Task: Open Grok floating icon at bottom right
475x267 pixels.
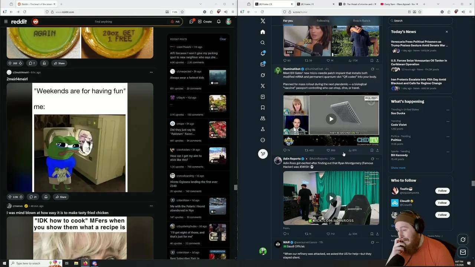Action: tap(463, 240)
